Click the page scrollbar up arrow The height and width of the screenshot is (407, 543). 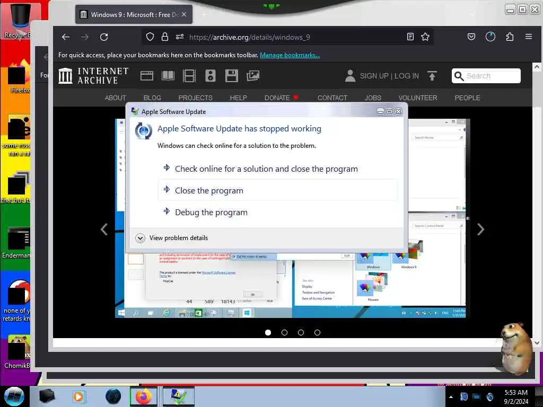(x=537, y=67)
